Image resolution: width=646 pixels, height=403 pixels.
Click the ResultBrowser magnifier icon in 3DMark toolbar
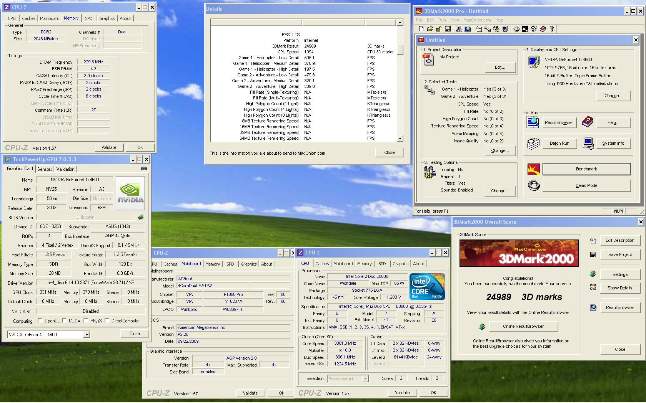pos(468,29)
